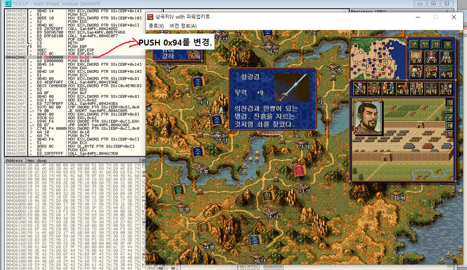Select the PUSH 0x74 instruction row
Viewport: 467px width, 270px height.
pos(75,136)
